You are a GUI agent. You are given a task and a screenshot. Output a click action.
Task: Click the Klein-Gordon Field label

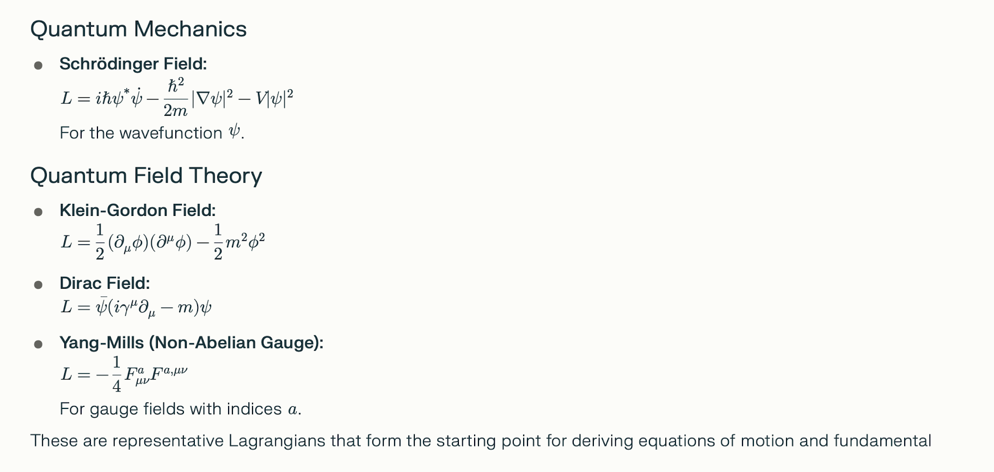coord(137,210)
